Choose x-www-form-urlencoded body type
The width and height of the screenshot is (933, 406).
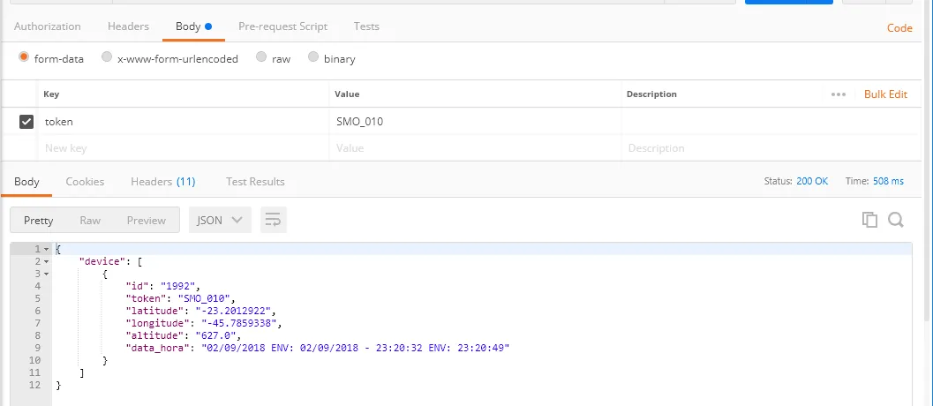[107, 58]
